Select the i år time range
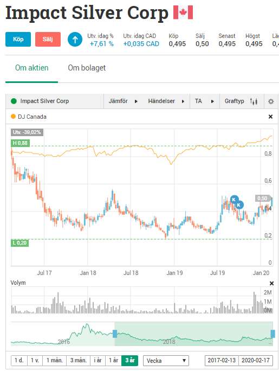This screenshot has height=371, width=279. (98, 361)
